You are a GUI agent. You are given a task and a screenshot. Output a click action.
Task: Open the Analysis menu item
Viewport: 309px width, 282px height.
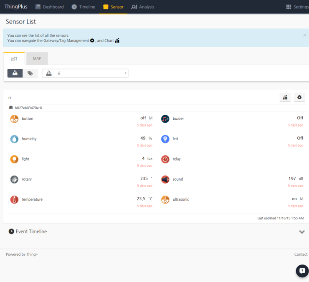pos(143,7)
